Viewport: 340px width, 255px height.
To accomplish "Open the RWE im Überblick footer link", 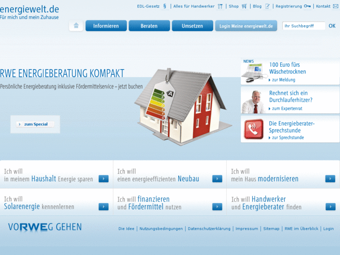I will 301,229.
